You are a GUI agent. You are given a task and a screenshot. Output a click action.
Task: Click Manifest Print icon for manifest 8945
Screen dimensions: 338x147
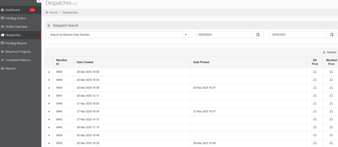tap(331, 111)
